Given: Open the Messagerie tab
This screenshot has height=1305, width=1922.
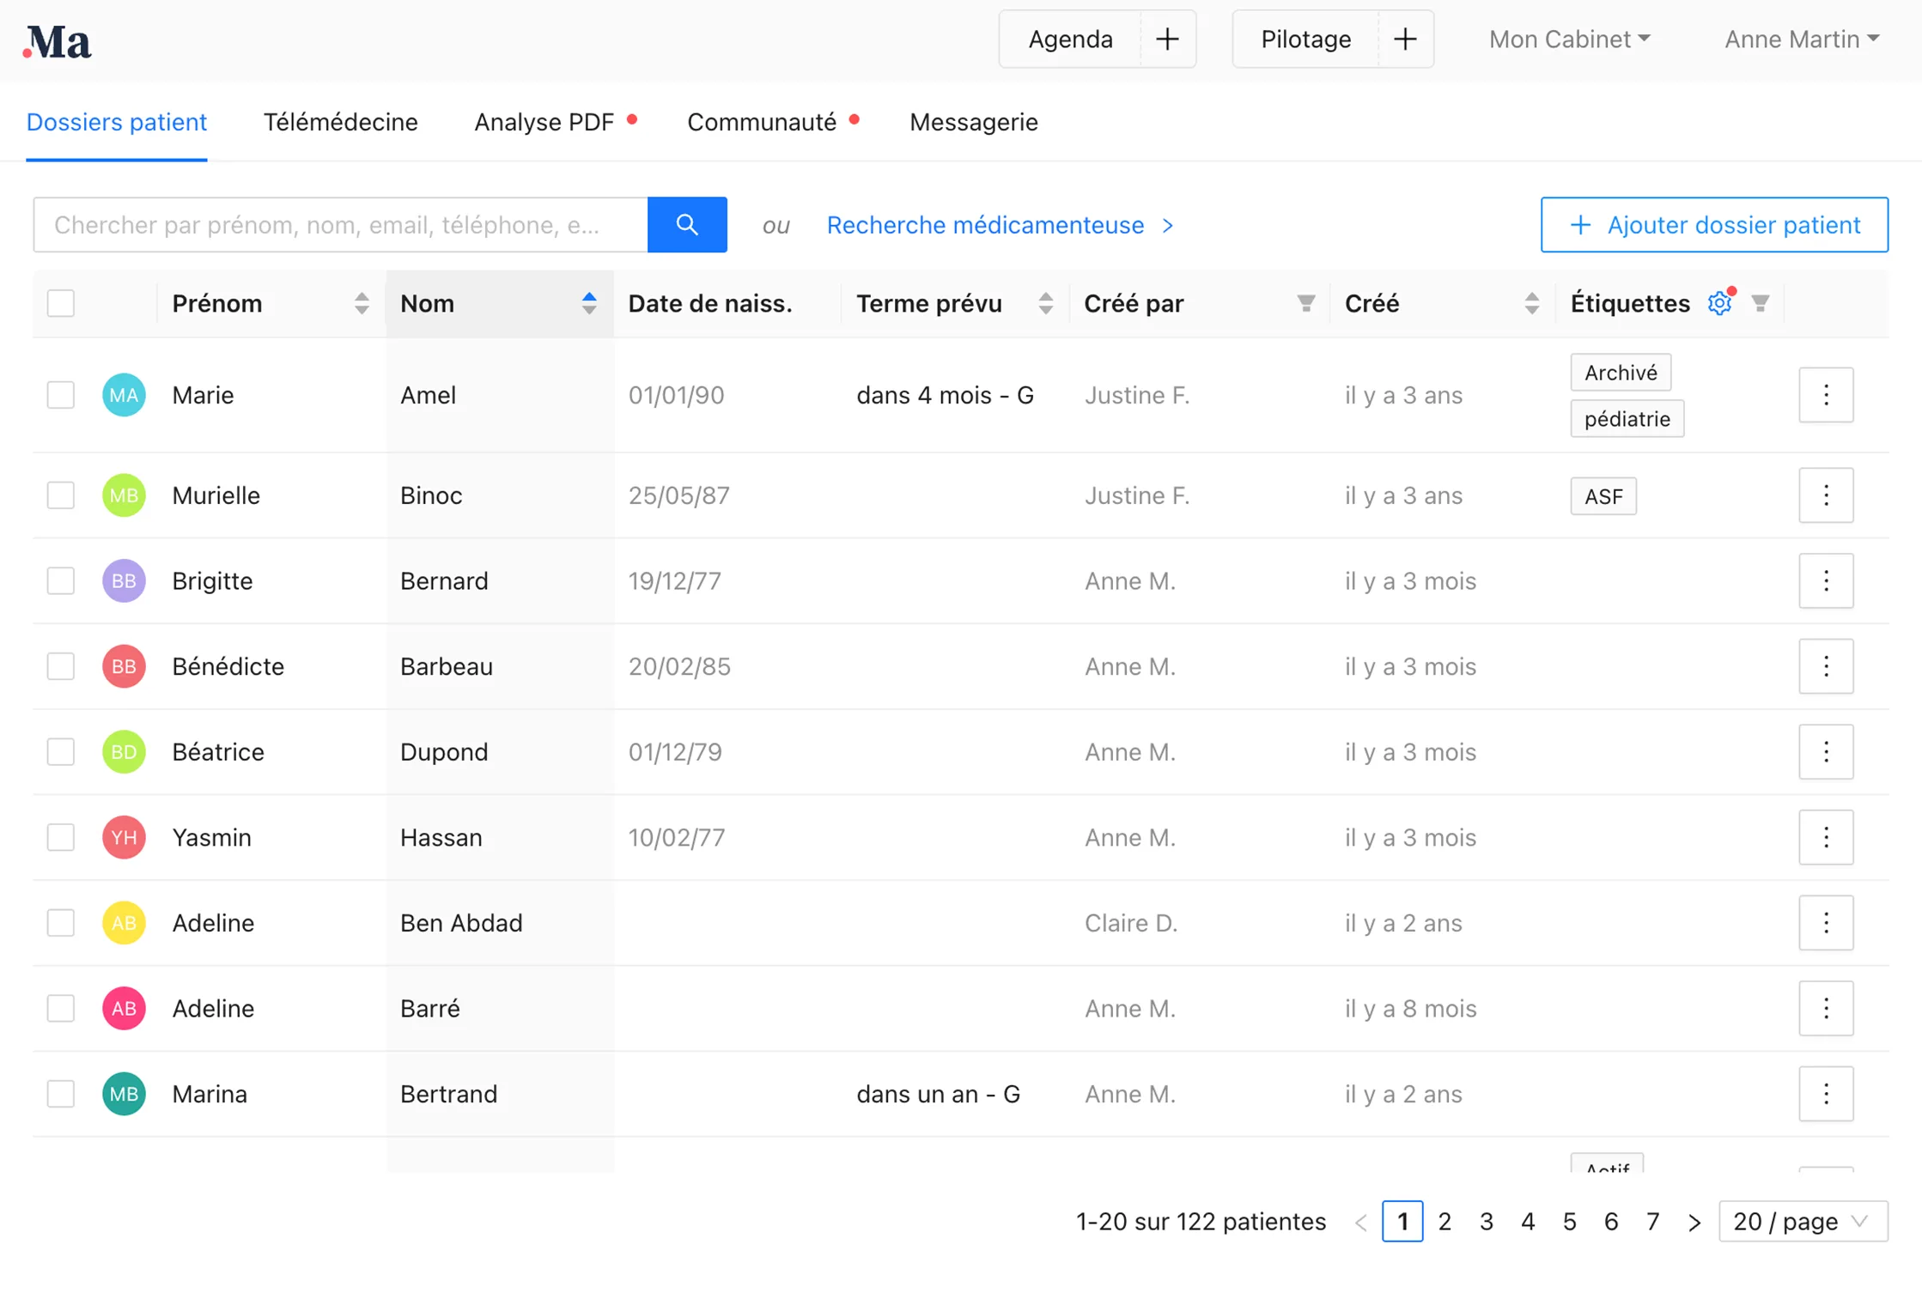Looking at the screenshot, I should 974,123.
